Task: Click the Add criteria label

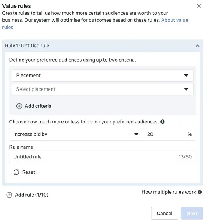Action: [x=38, y=106]
